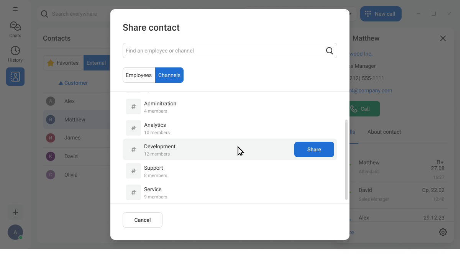Toggle the Favorites contacts filter
Image resolution: width=461 pixels, height=254 pixels.
point(63,63)
